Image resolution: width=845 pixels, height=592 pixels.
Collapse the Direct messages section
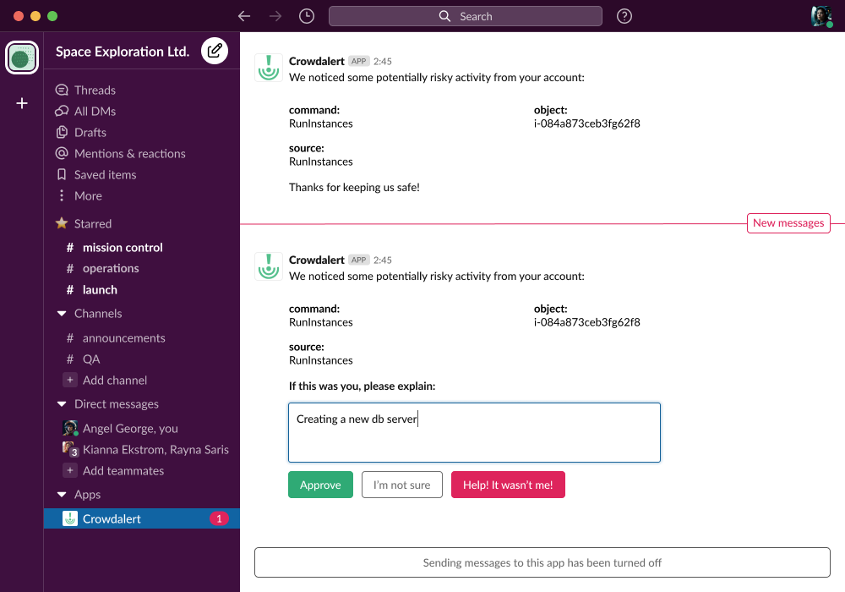[62, 404]
